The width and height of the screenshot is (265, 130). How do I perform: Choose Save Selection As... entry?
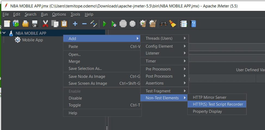(x=102, y=69)
